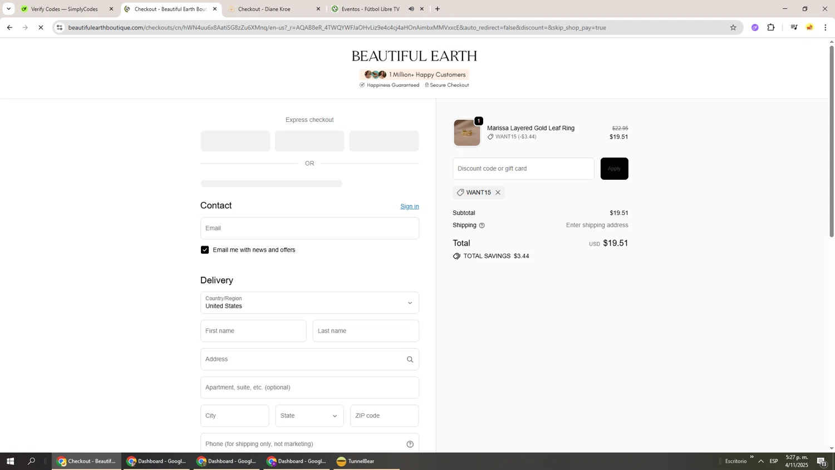Bookmark this page with the star icon
This screenshot has width=835, height=470.
tap(733, 27)
